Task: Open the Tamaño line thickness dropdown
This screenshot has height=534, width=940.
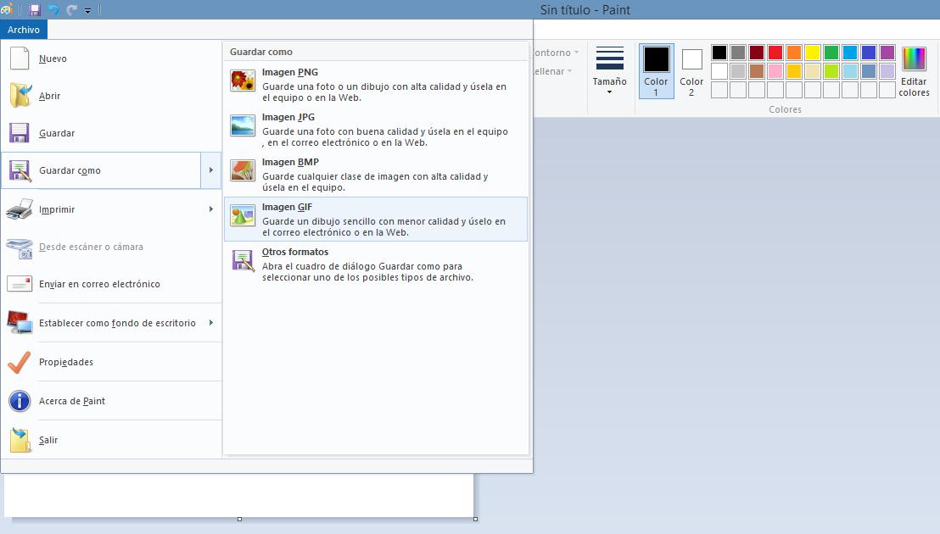Action: click(x=609, y=70)
